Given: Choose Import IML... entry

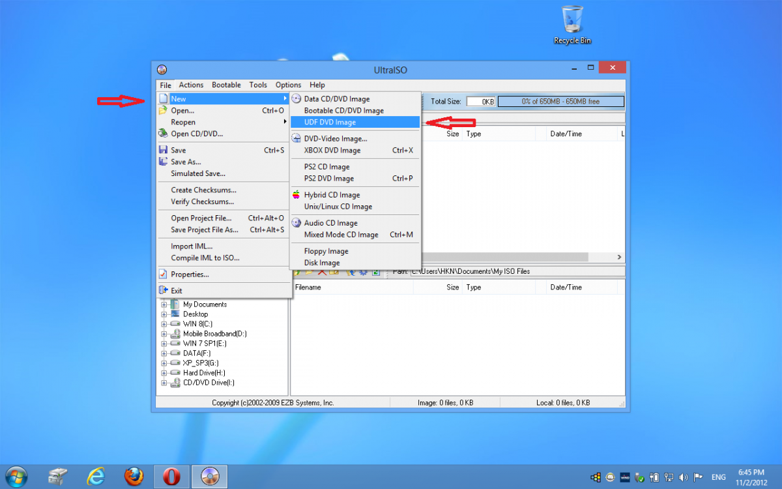Looking at the screenshot, I should pyautogui.click(x=224, y=246).
